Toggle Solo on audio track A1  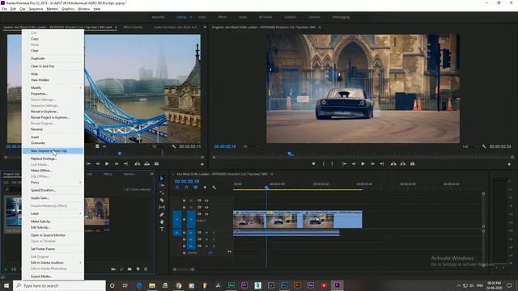click(214, 233)
